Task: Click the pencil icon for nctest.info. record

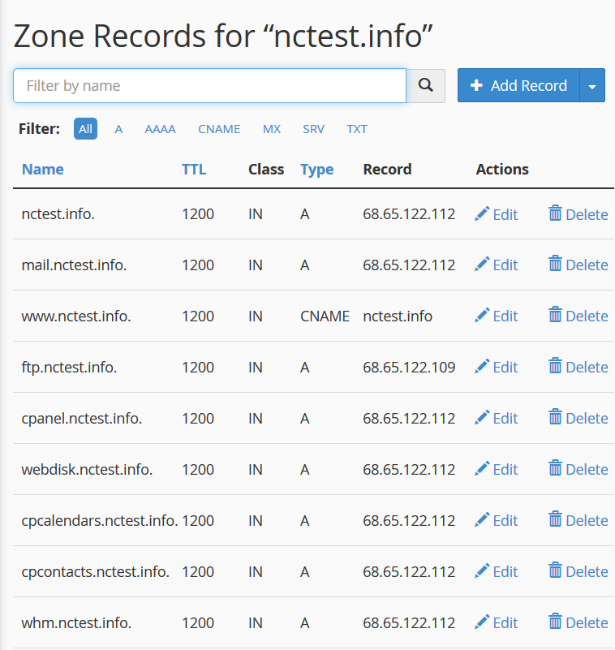Action: (482, 214)
